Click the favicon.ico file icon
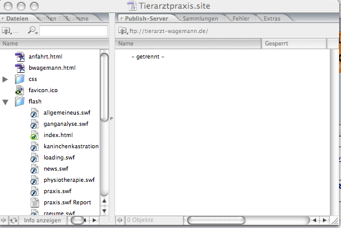Viewport: 341px width, 228px height. click(x=19, y=90)
